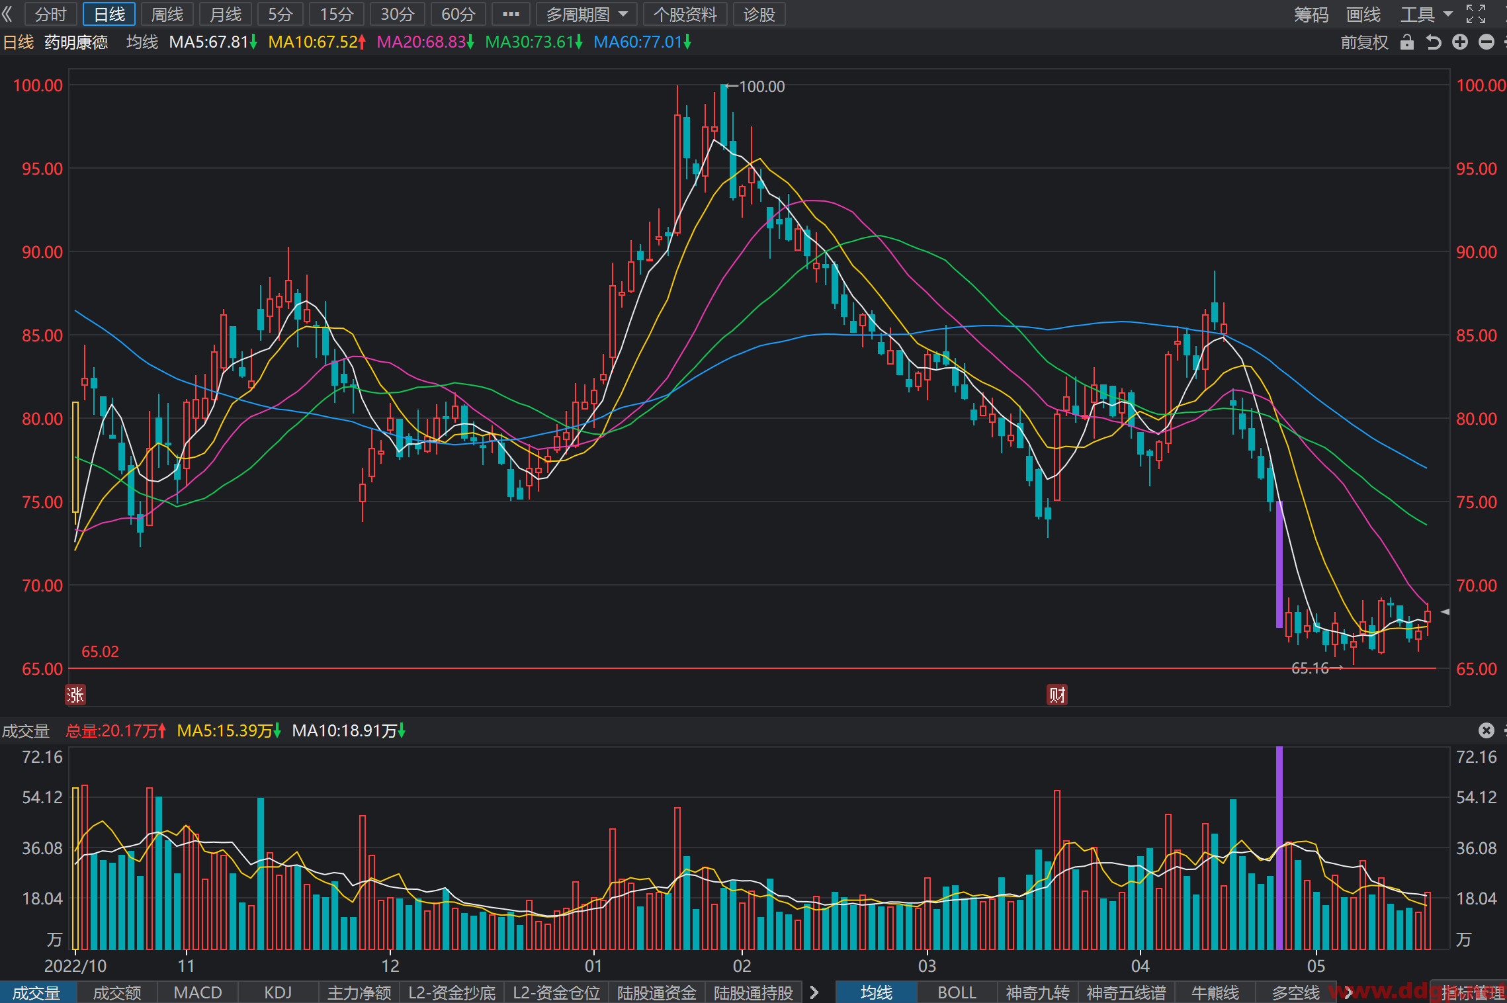
Task: Expand the 工具 tools dropdown
Action: [1426, 14]
